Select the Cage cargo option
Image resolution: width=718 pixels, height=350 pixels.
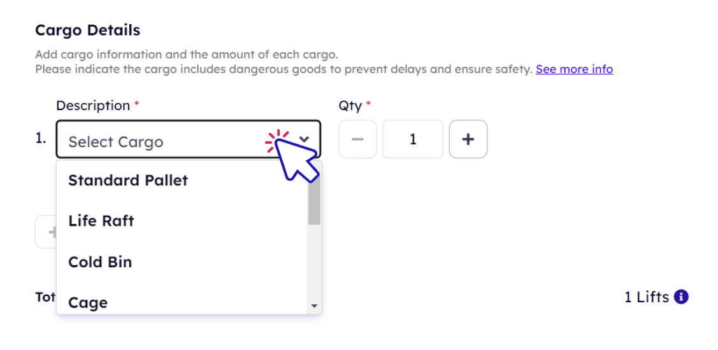click(x=182, y=302)
